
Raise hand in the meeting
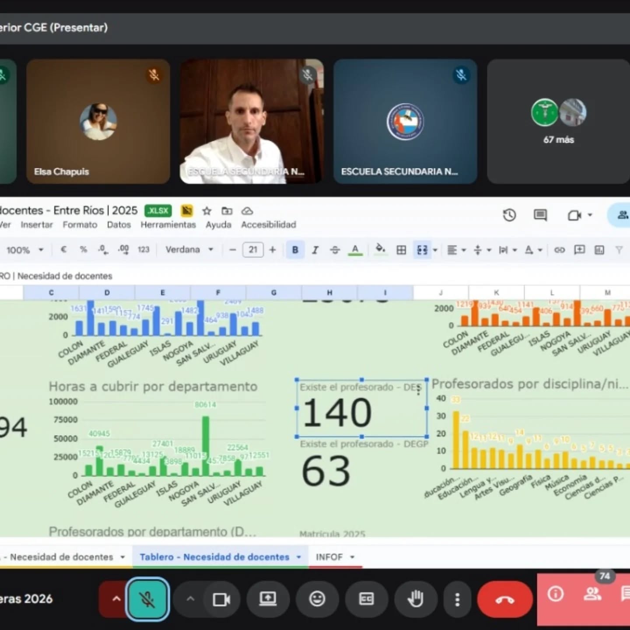415,599
